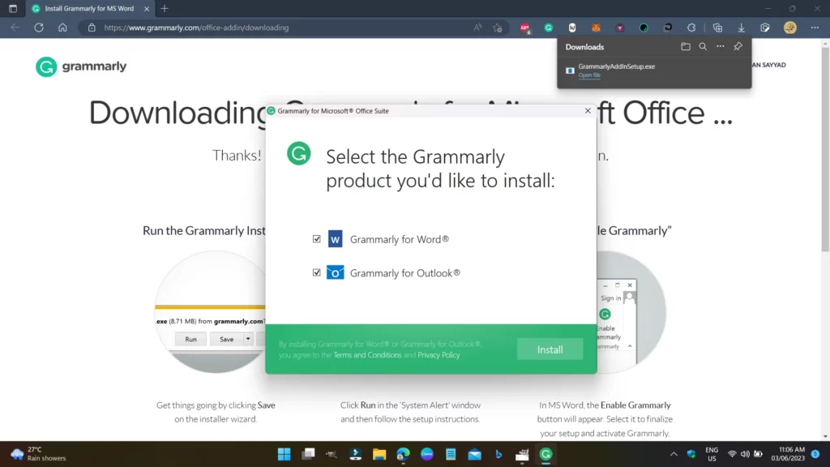Click the browser Downloads toolbar icon
This screenshot has width=830, height=467.
pos(741,28)
